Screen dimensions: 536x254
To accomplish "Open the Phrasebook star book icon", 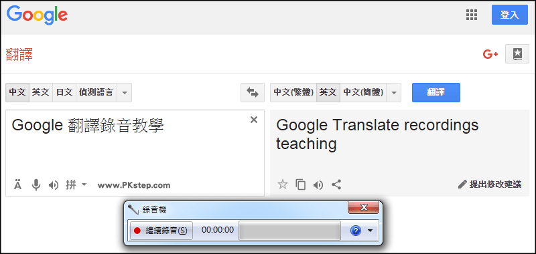I will point(517,54).
